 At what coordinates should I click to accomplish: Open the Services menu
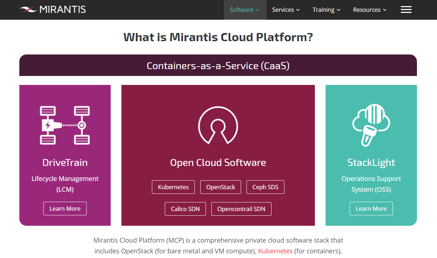pyautogui.click(x=286, y=10)
